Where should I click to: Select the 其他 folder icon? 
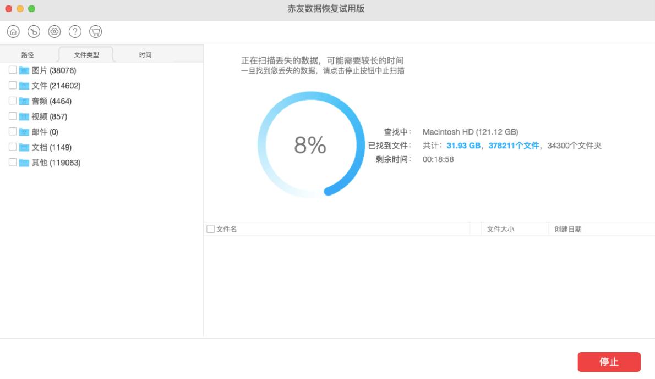(x=24, y=163)
